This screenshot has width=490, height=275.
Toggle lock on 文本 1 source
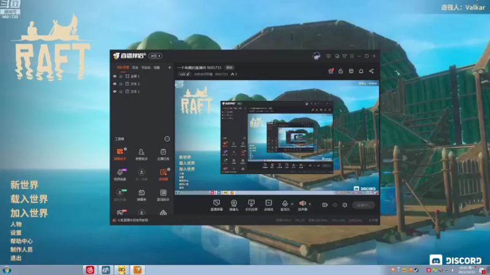point(121,91)
